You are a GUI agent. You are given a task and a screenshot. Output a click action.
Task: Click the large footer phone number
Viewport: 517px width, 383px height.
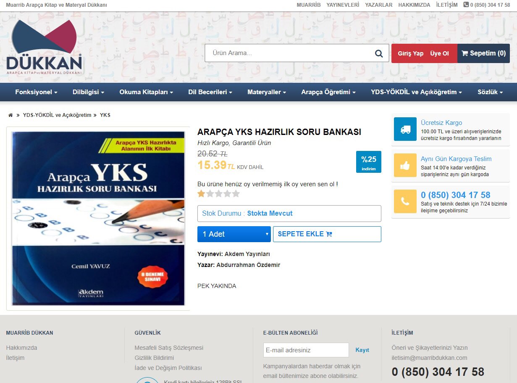coord(438,372)
